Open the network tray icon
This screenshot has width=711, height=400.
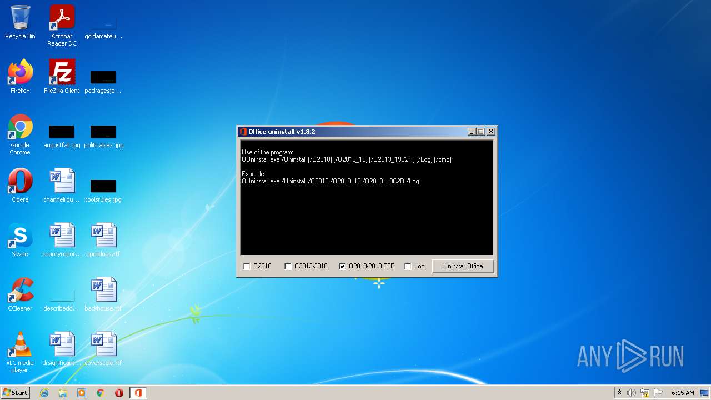pos(645,393)
